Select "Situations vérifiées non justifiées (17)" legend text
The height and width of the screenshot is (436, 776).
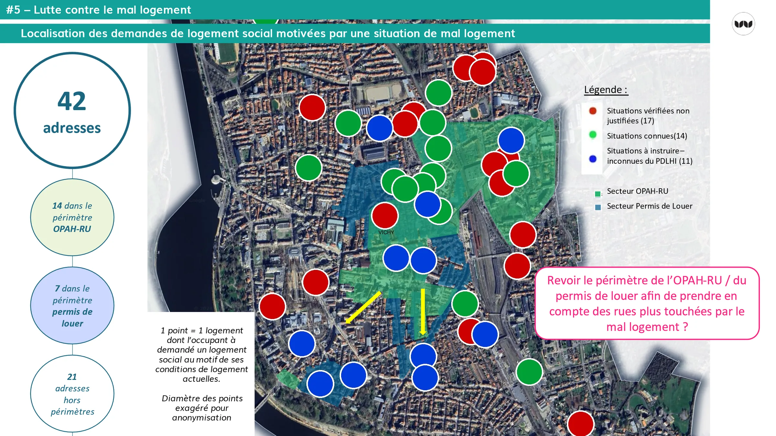click(648, 116)
